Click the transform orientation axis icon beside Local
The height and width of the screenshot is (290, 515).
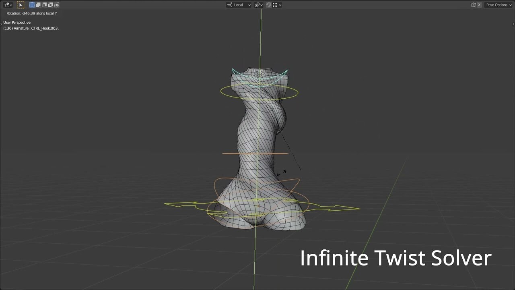[x=230, y=4]
